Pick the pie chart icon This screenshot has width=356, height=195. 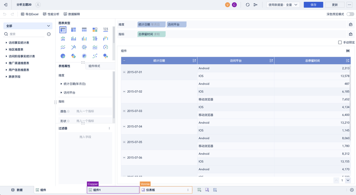(x=63, y=56)
